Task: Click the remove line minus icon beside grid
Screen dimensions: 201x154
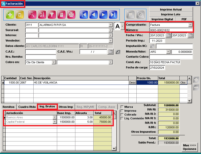Action: [x=196, y=87]
